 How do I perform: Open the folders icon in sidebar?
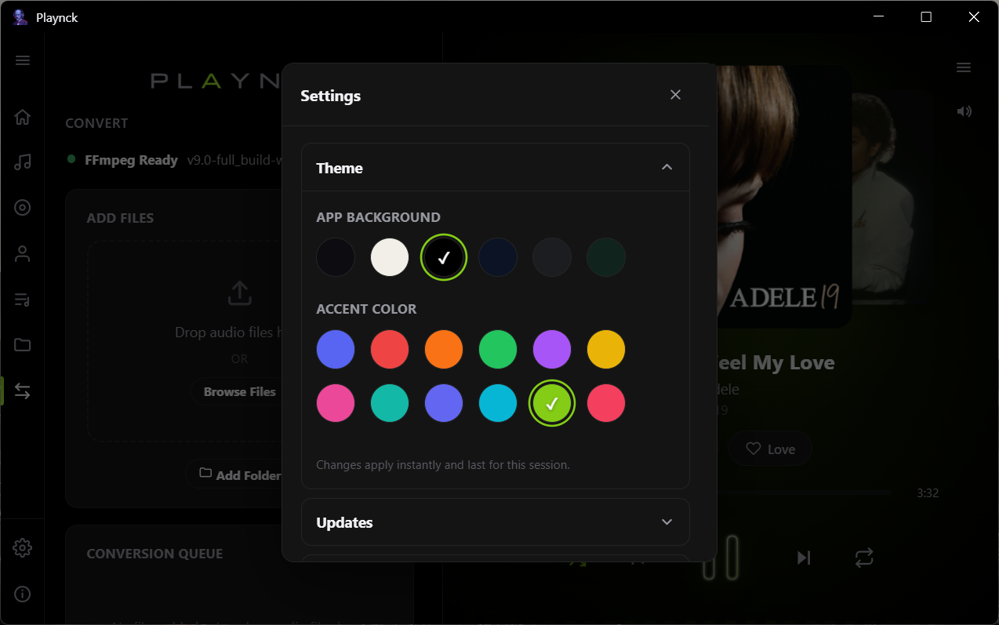point(23,344)
